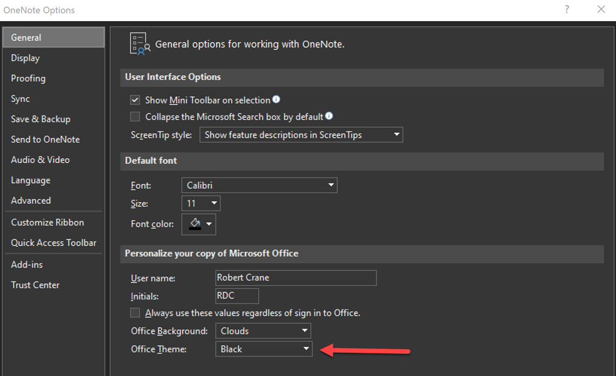Expand the Office Theme dropdown
Viewport: 616px width, 376px height.
tap(263, 349)
